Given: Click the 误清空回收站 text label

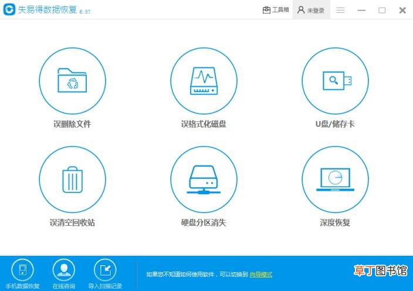Looking at the screenshot, I should 72,223.
